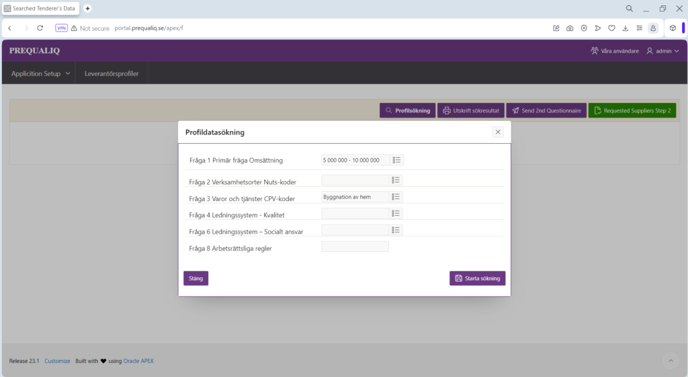Image resolution: width=688 pixels, height=377 pixels.
Task: Open the admin user menu
Action: click(x=662, y=51)
